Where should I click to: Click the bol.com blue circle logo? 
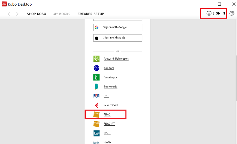coord(96,68)
